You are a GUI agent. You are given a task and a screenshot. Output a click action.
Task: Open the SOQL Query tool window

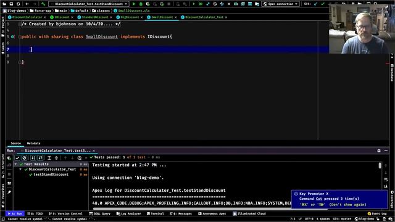[100, 213]
